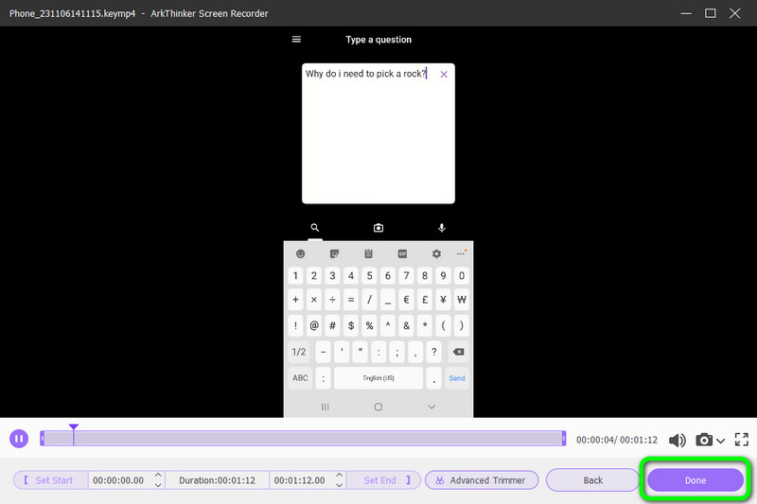757x504 pixels.
Task: Click the left trim handle of timeline
Action: pyautogui.click(x=42, y=439)
